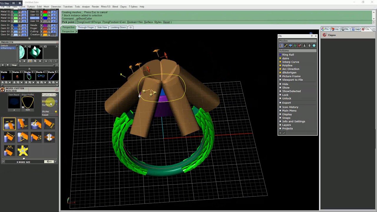Open the Master 2 slot arrow menu
377x212 pixels.
[22, 72]
